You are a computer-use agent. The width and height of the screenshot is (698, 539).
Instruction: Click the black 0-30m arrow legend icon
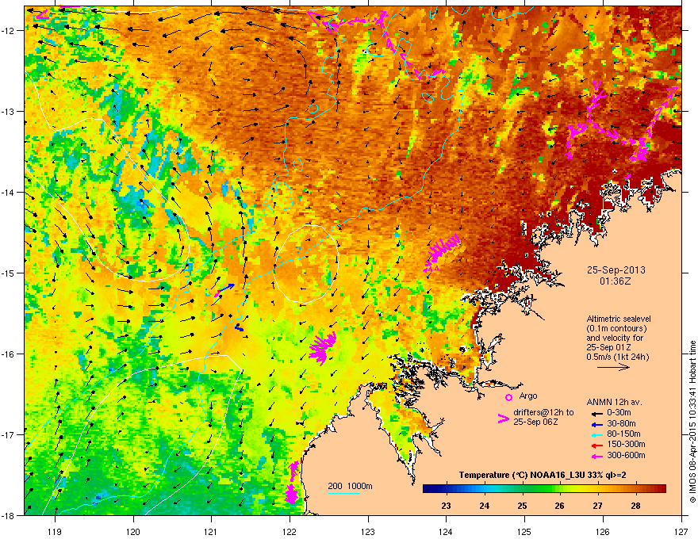point(596,414)
